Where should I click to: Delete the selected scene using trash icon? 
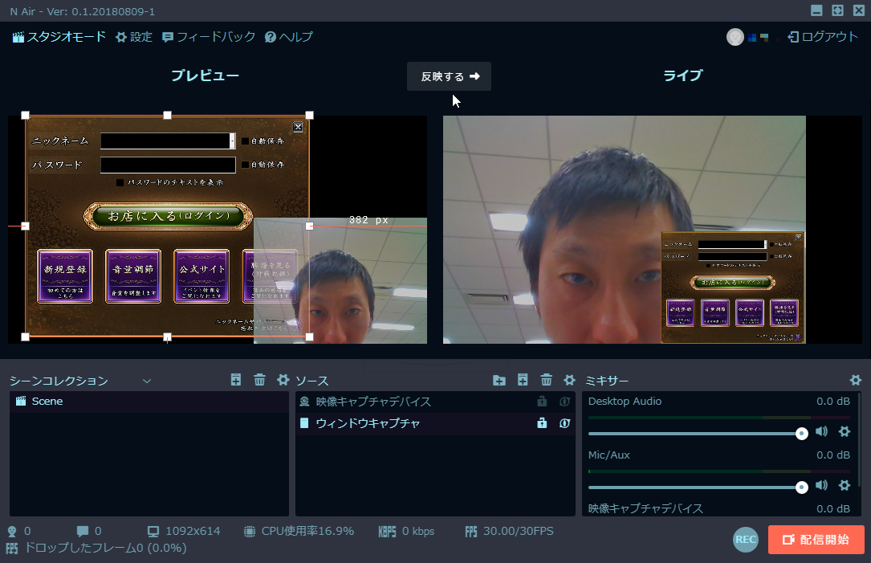coord(259,379)
